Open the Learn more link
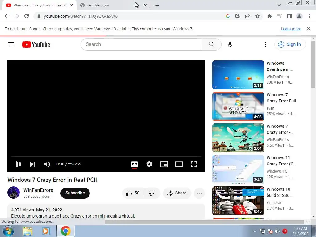Image resolution: width=316 pixels, height=237 pixels. [291, 29]
